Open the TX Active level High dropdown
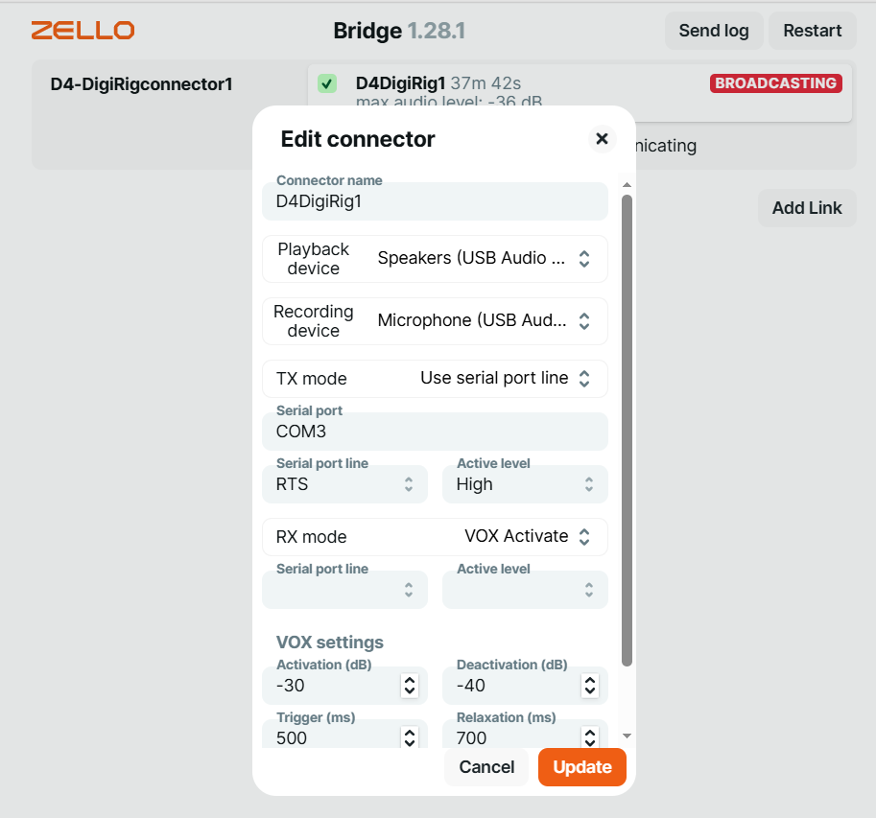Viewport: 876px width, 818px height. click(525, 483)
